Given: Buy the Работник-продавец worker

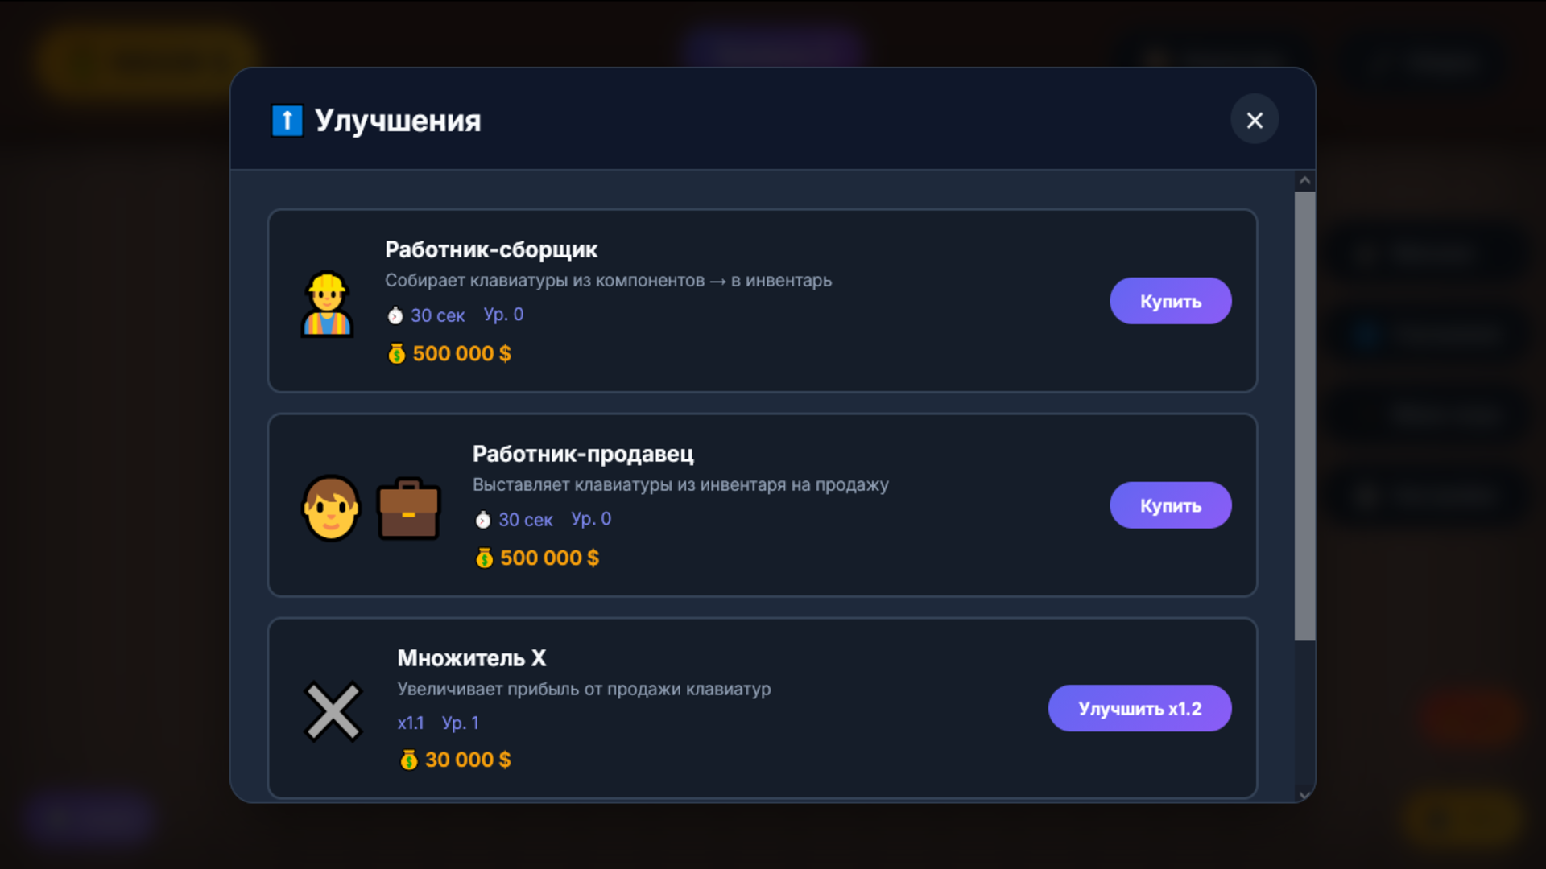Looking at the screenshot, I should coord(1170,505).
